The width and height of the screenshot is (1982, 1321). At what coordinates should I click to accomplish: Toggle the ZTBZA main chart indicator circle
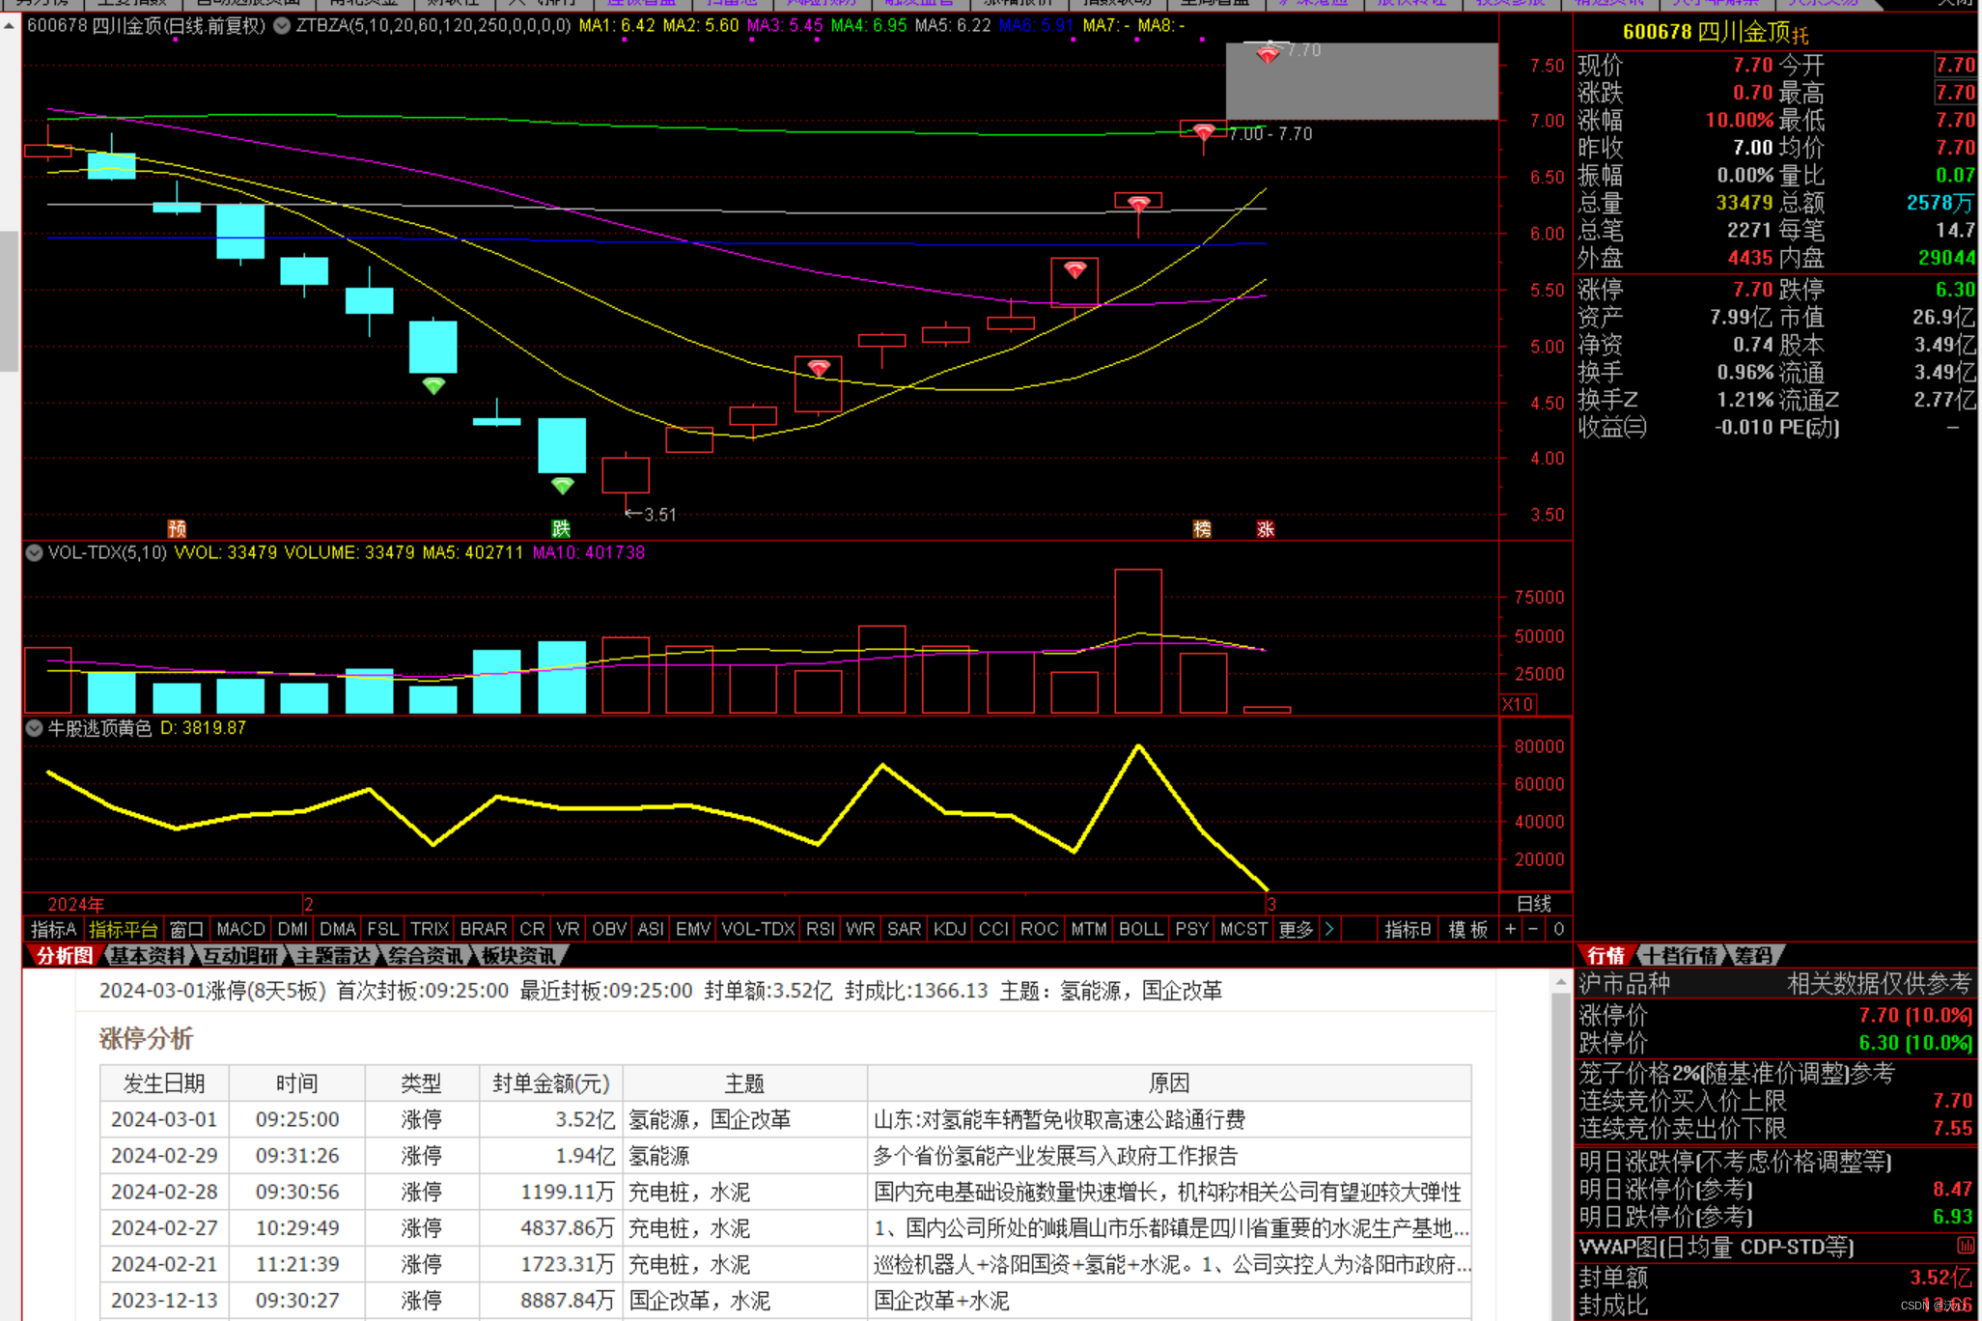coord(282,26)
